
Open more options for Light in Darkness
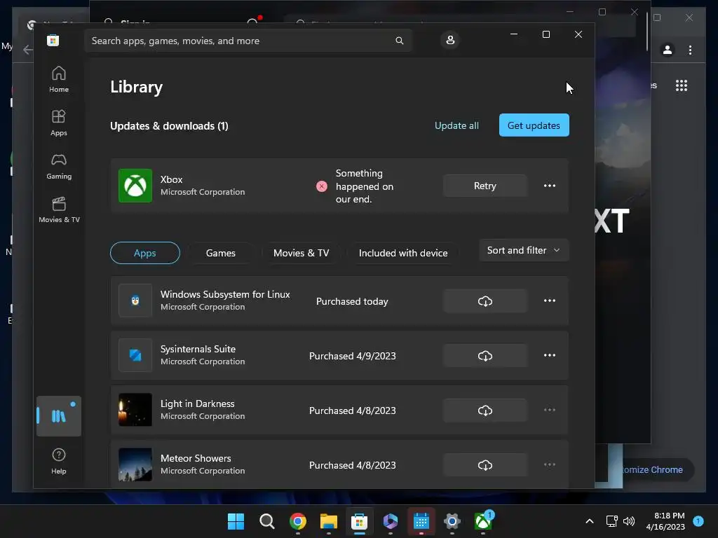(550, 410)
